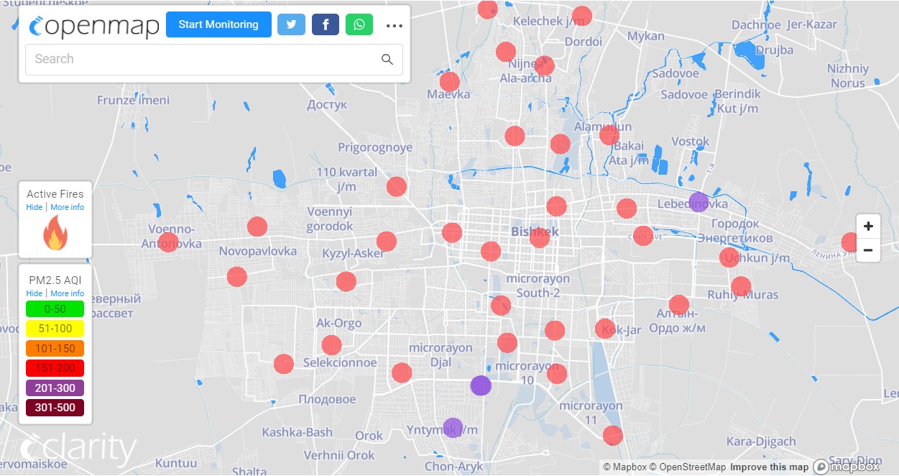Click the Clarity logo watermark
Screen dimensions: 899x476
pyautogui.click(x=78, y=449)
